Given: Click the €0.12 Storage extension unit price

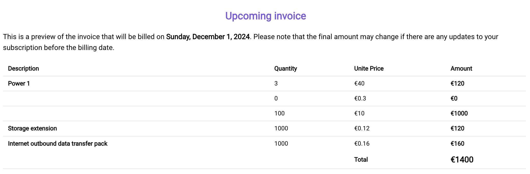Looking at the screenshot, I should click(x=362, y=128).
